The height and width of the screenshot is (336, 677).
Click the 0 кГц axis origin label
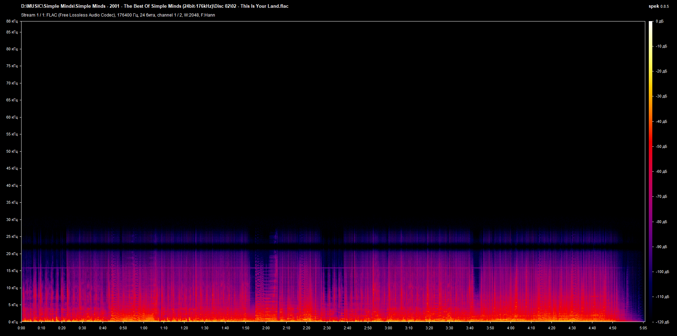tap(13, 322)
